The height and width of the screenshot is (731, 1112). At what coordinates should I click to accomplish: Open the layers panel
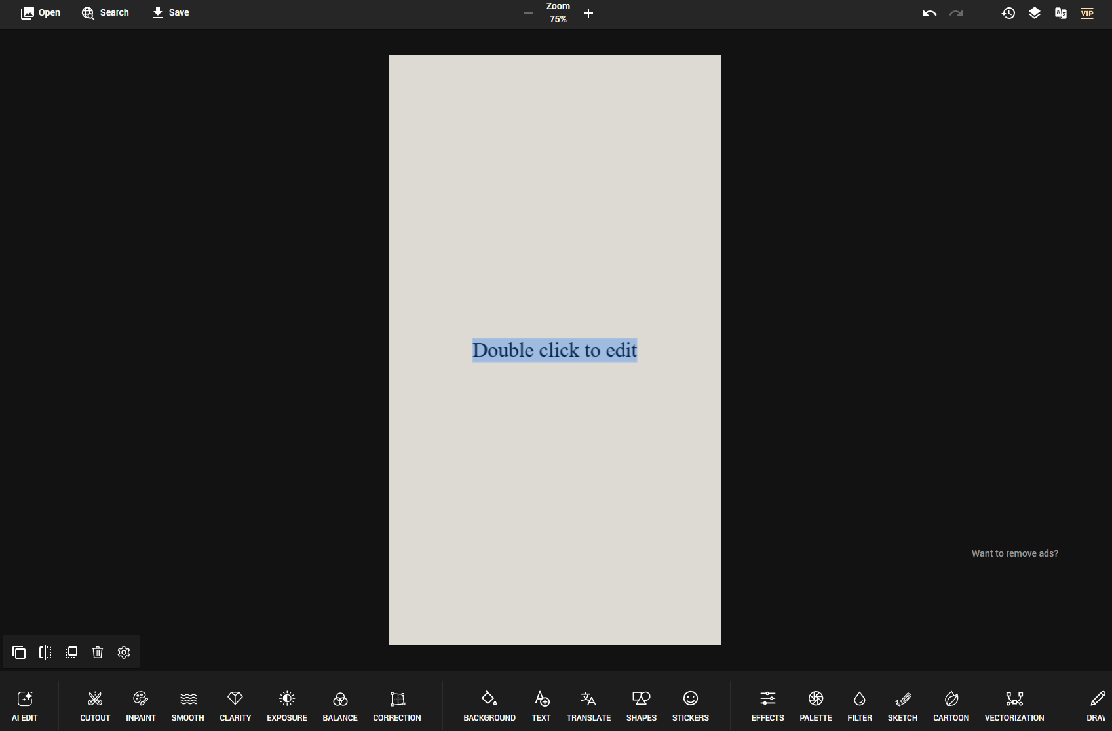pos(1035,13)
